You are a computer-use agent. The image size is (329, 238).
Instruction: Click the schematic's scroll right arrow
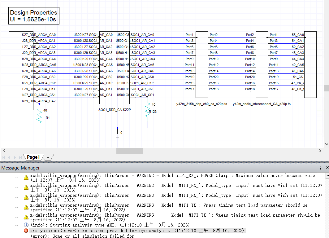click(x=320, y=151)
